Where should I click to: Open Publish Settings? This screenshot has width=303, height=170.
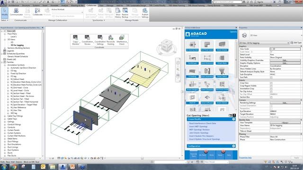145,13
